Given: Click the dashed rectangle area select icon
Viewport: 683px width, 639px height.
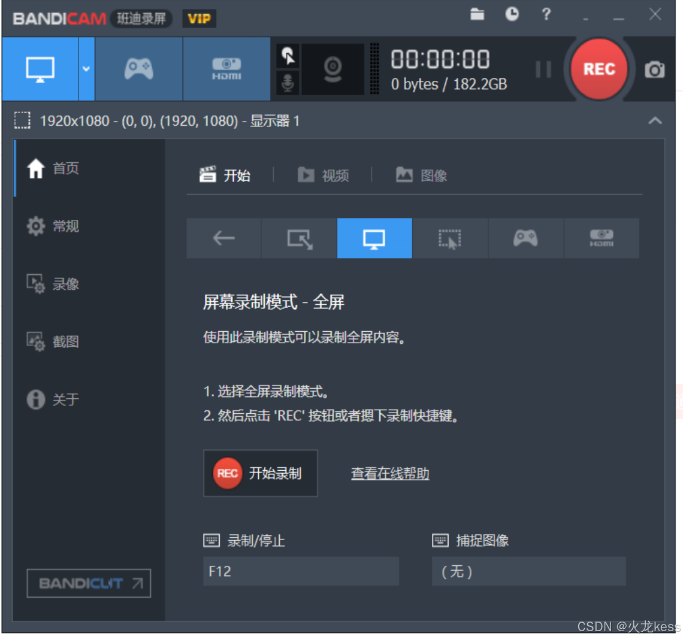Looking at the screenshot, I should click(x=22, y=120).
